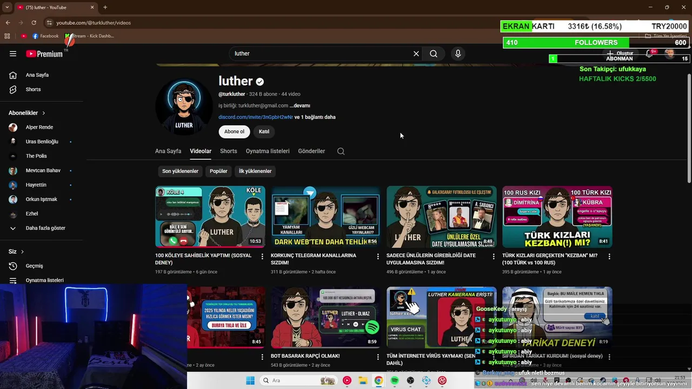The width and height of the screenshot is (692, 389).
Task: Click the YouTube Premium logo
Action: [44, 53]
